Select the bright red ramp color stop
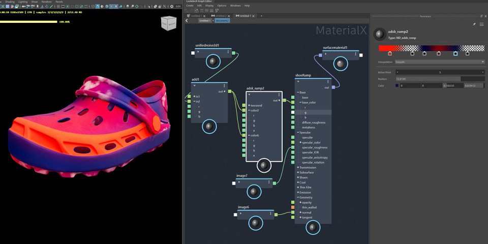The width and height of the screenshot is (488, 244). coord(390,53)
